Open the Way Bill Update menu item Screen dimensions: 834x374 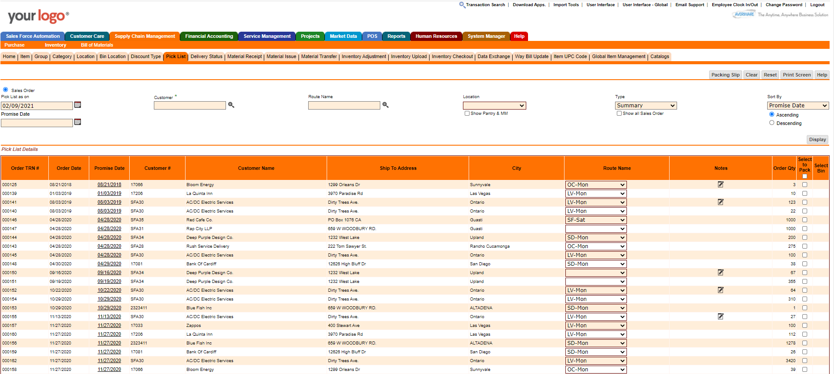(532, 56)
